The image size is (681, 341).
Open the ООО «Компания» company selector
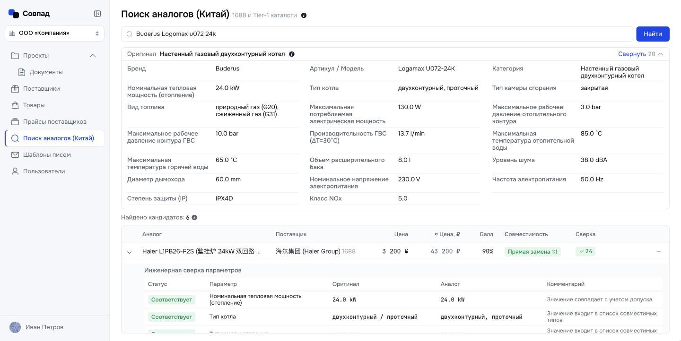54,33
